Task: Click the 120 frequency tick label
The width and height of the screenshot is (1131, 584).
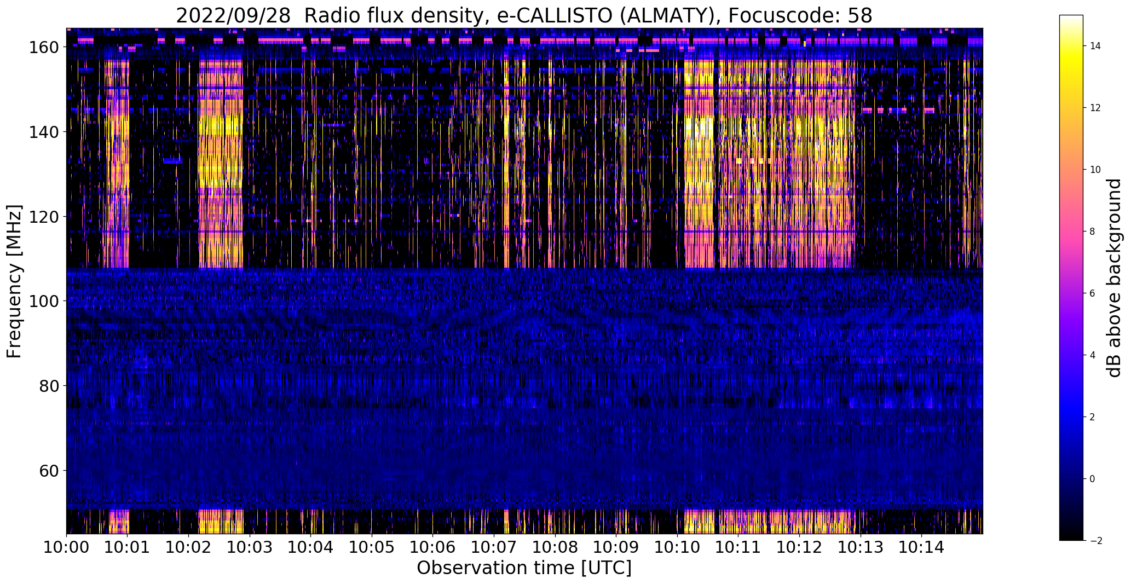Action: [x=44, y=217]
